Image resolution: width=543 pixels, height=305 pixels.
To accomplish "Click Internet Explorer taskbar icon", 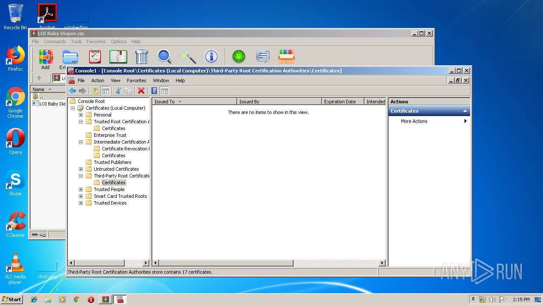I will (x=34, y=299).
